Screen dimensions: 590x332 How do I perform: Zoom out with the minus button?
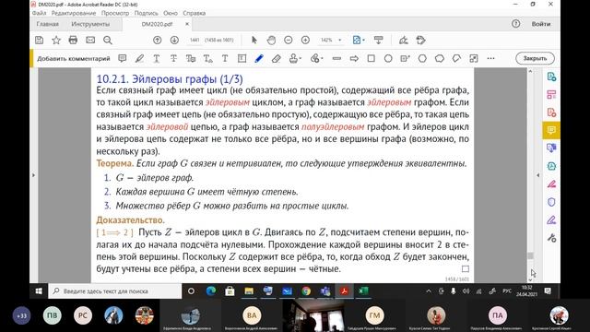[289, 40]
